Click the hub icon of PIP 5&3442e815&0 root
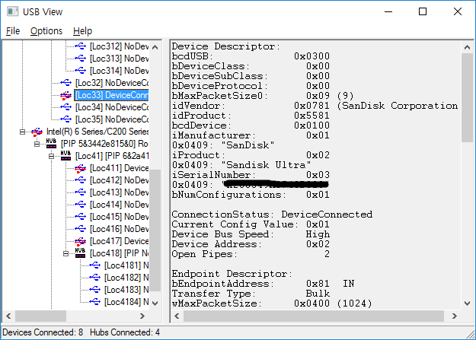The image size is (476, 340). pyautogui.click(x=51, y=144)
